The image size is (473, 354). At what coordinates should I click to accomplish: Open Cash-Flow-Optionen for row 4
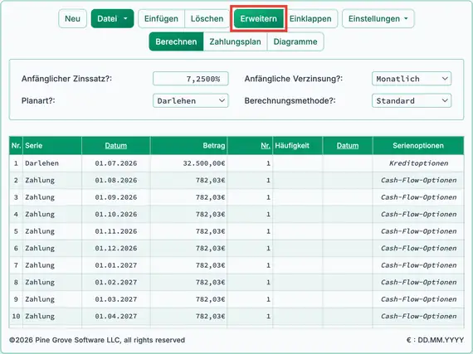pyautogui.click(x=418, y=214)
